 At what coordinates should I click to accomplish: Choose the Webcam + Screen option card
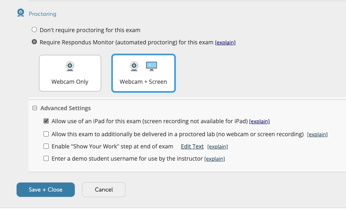click(143, 73)
